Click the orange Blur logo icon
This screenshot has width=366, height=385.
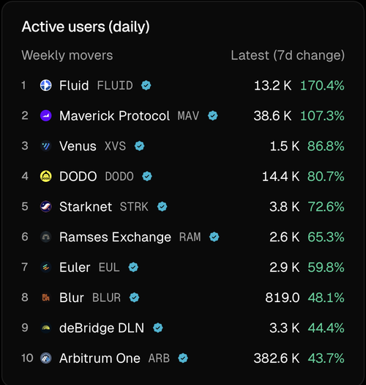pyautogui.click(x=46, y=298)
